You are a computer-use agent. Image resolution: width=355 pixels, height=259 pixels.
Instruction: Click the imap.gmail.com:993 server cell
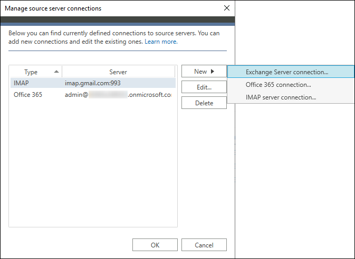pyautogui.click(x=93, y=83)
